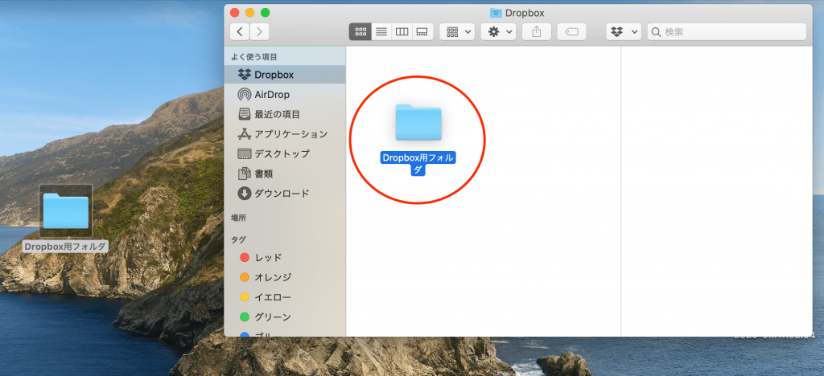Switch to icon view in the toolbar
This screenshot has height=376, width=824.
360,32
